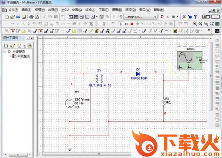Collapse the 半波整流 tree root node
222x158 pixels.
(5, 52)
